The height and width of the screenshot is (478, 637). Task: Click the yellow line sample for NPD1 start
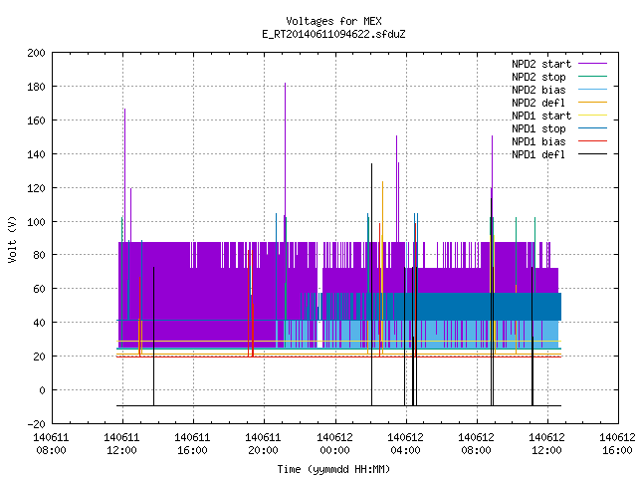click(x=592, y=116)
